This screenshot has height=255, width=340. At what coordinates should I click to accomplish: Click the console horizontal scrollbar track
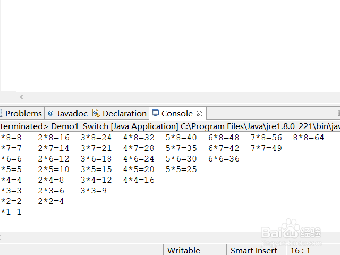coord(170,237)
